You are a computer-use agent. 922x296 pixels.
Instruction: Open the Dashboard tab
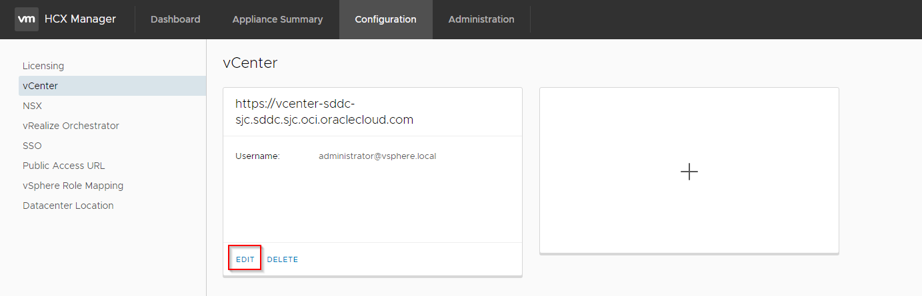point(175,19)
